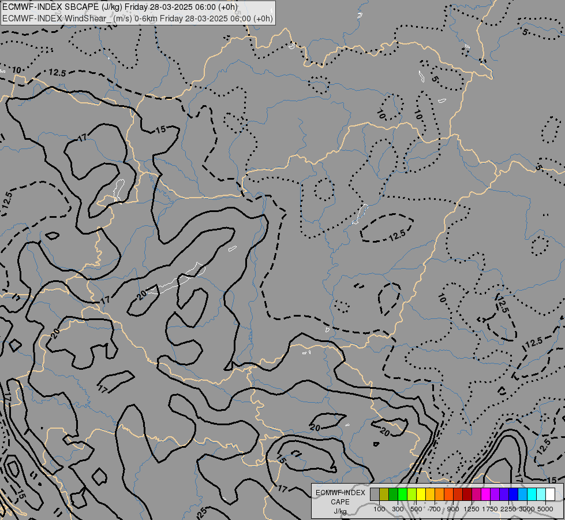This screenshot has height=520, width=565.
Task: Click the '3000' legend value label
Action: click(527, 509)
